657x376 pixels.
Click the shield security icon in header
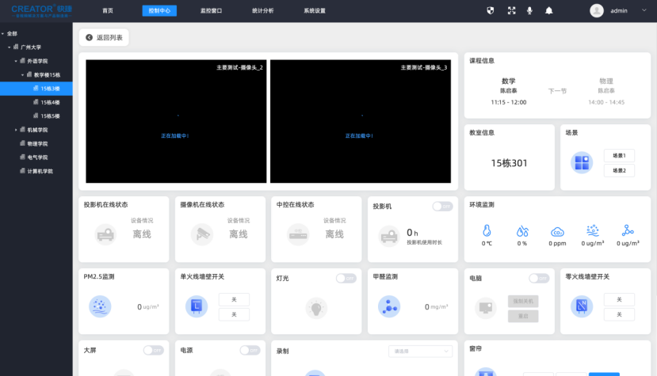point(491,11)
